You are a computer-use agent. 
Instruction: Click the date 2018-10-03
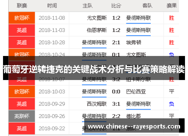(x=52, y=92)
